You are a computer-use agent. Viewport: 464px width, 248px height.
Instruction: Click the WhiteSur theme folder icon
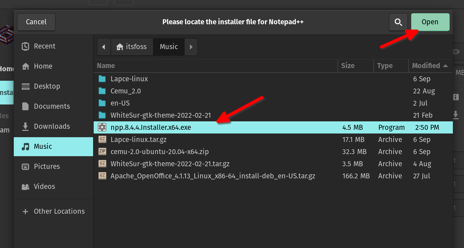(102, 115)
